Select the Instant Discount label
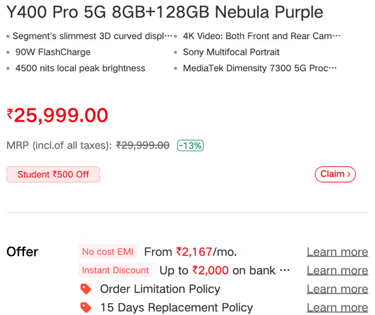The width and height of the screenshot is (375, 315). pos(115,271)
